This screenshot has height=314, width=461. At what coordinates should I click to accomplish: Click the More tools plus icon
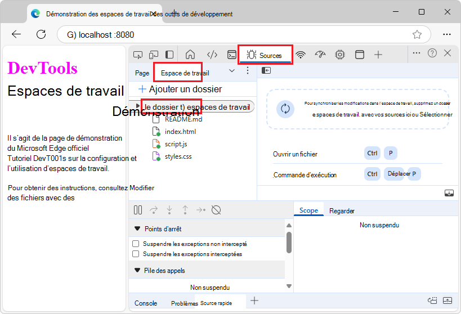pyautogui.click(x=378, y=55)
